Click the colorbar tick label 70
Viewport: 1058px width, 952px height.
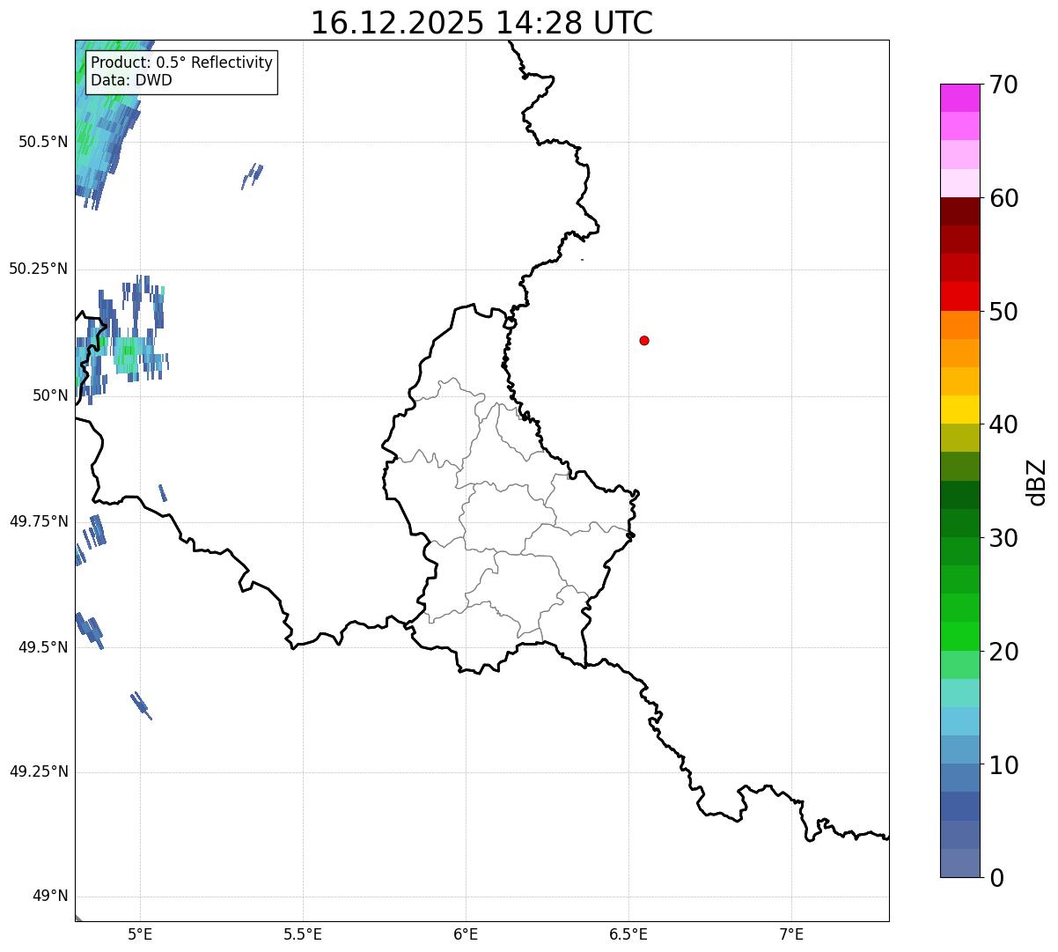1003,85
